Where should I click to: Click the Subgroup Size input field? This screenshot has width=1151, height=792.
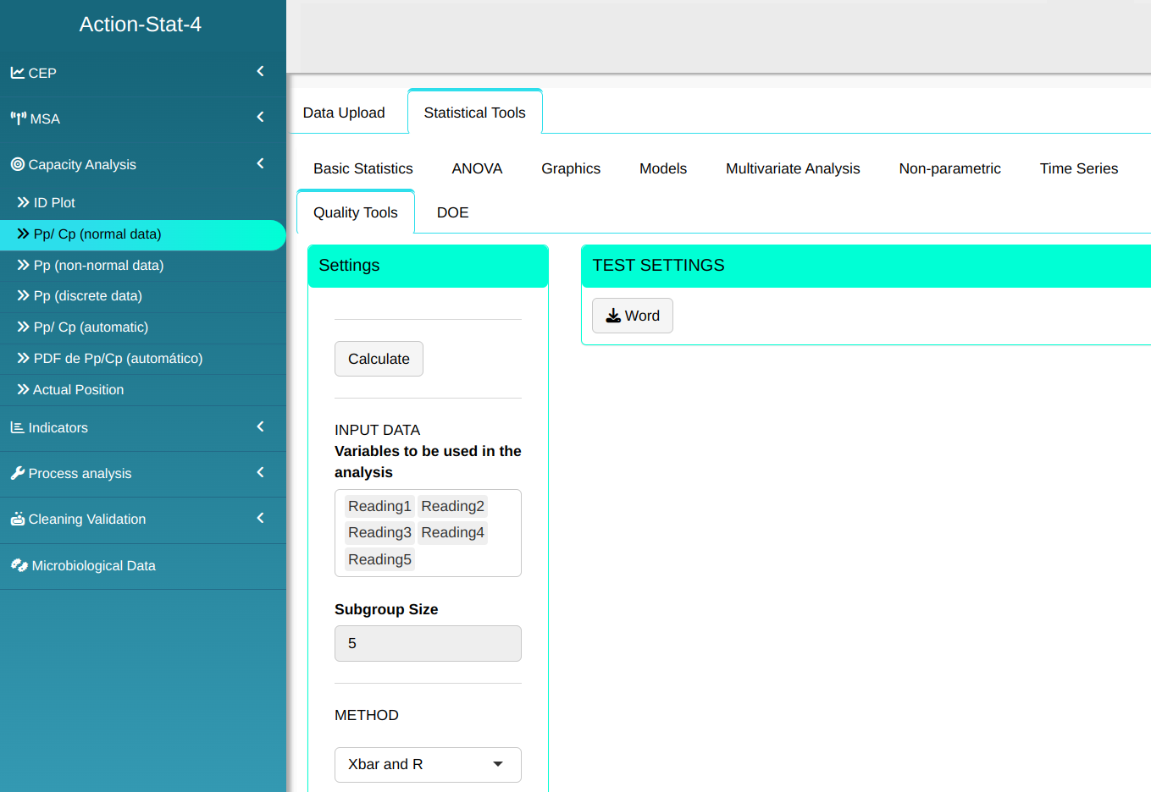[x=428, y=643]
